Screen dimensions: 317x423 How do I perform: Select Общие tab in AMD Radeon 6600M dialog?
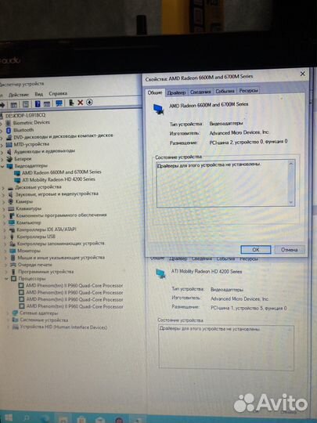click(155, 92)
